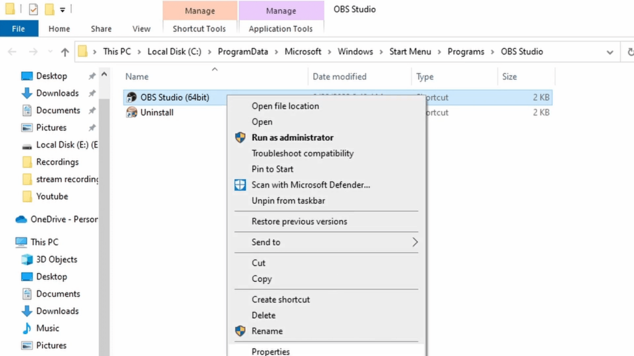Open the File tab

19,28
